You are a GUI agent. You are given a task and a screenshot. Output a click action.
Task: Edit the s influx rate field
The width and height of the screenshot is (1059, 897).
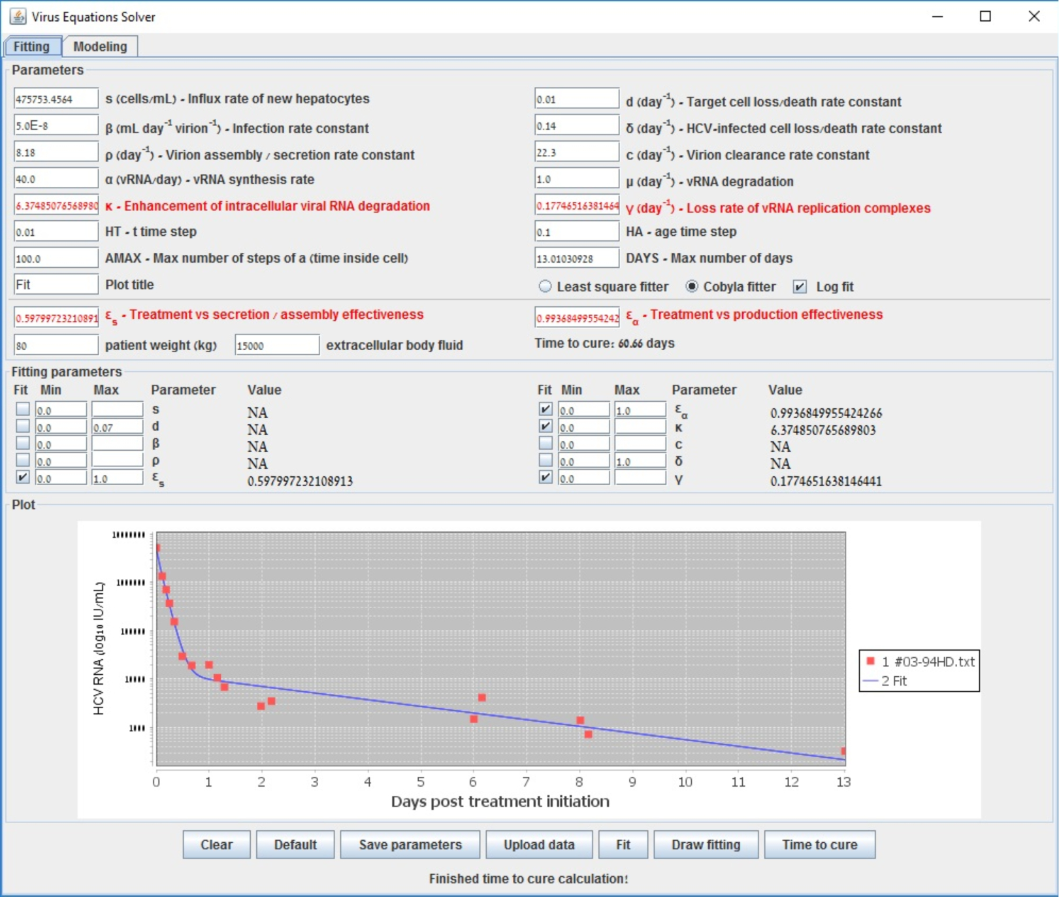coord(56,99)
